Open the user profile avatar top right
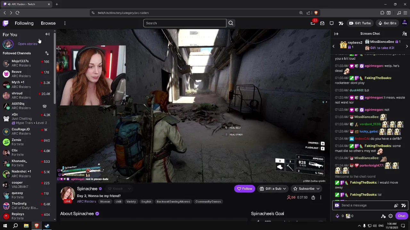 [x=405, y=23]
